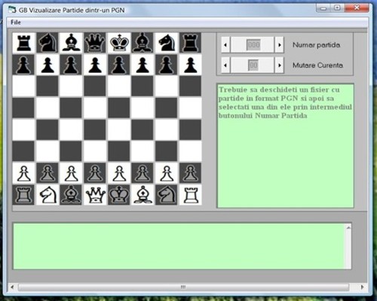Select the black queen on the board
Viewport: 377px width, 301px height.
click(95, 43)
